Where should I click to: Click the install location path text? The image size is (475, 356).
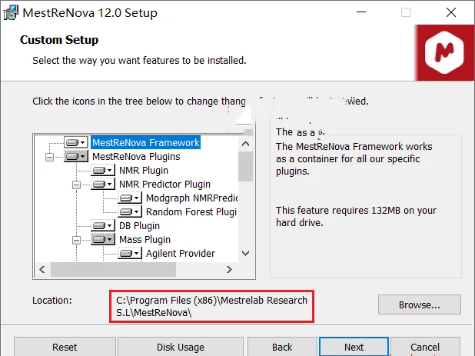[211, 306]
